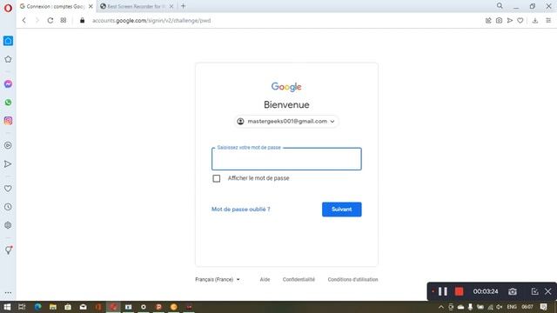
Task: Open History clock icon in sidebar
Action: tap(8, 207)
